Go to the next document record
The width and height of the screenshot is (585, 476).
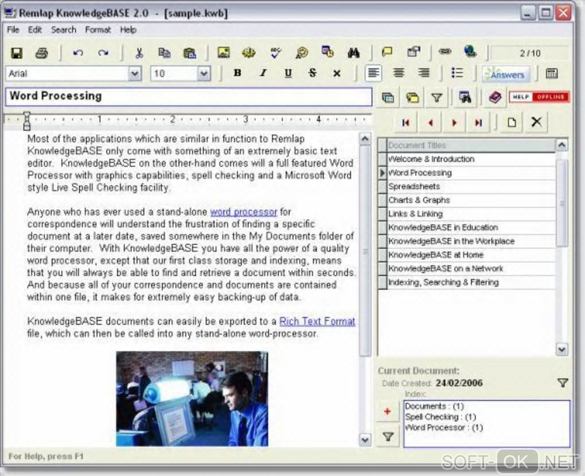[x=454, y=123]
